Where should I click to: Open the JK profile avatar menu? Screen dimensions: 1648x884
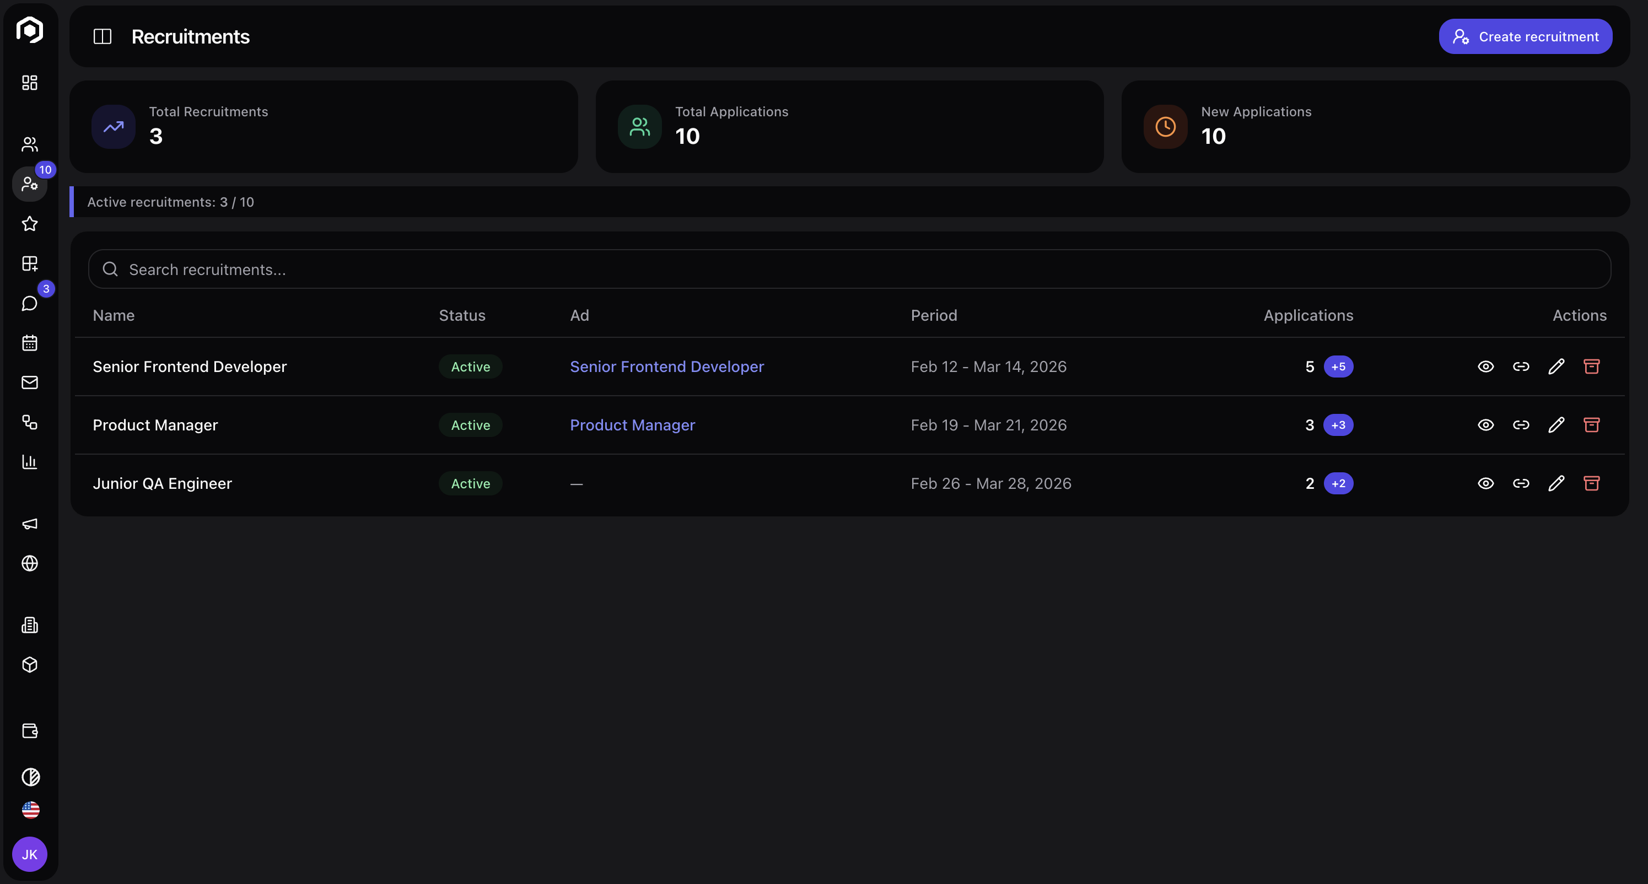pos(29,854)
